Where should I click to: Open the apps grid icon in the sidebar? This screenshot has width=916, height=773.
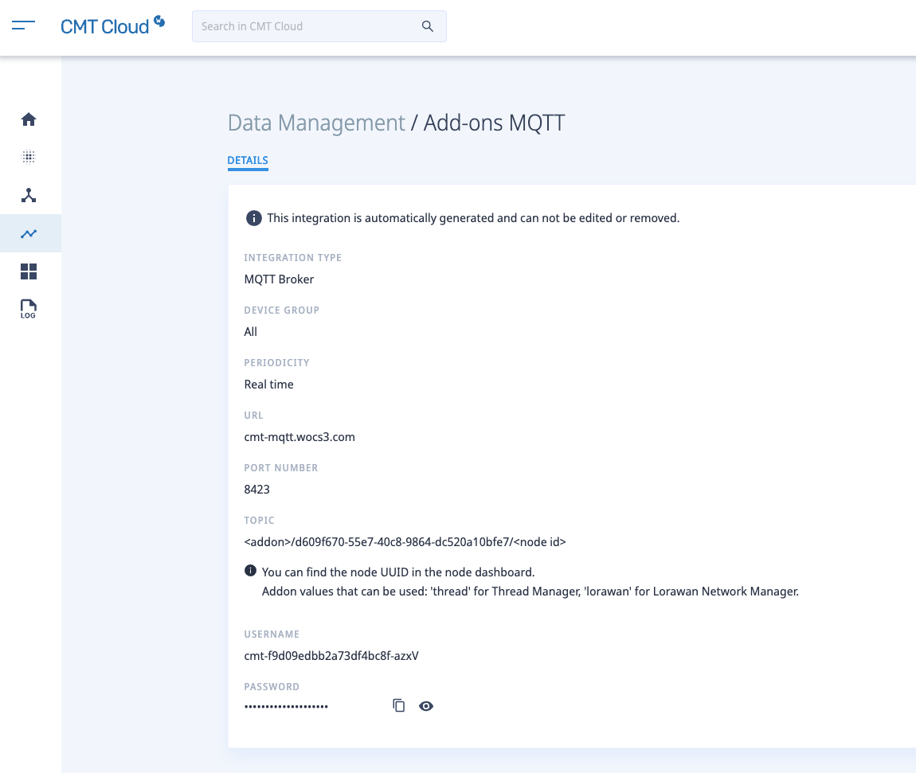click(29, 271)
